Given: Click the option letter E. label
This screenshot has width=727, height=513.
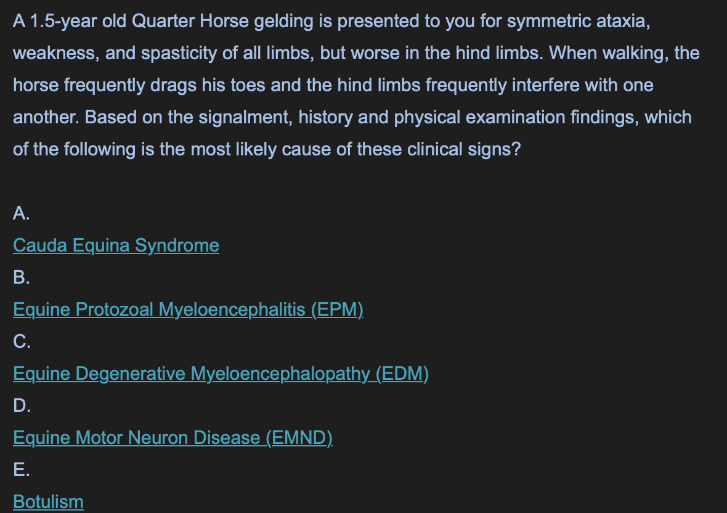Looking at the screenshot, I should pyautogui.click(x=22, y=469).
